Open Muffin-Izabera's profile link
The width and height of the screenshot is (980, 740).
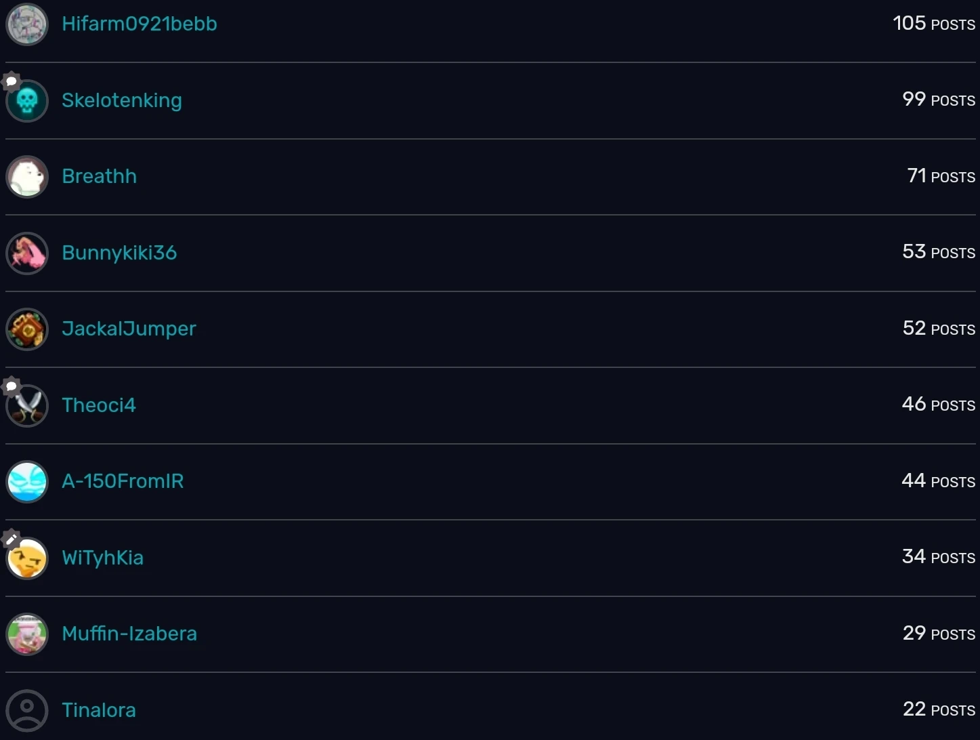point(129,634)
